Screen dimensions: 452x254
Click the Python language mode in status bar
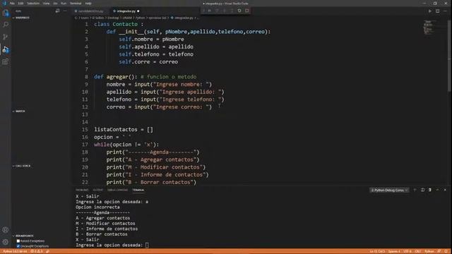click(429, 251)
